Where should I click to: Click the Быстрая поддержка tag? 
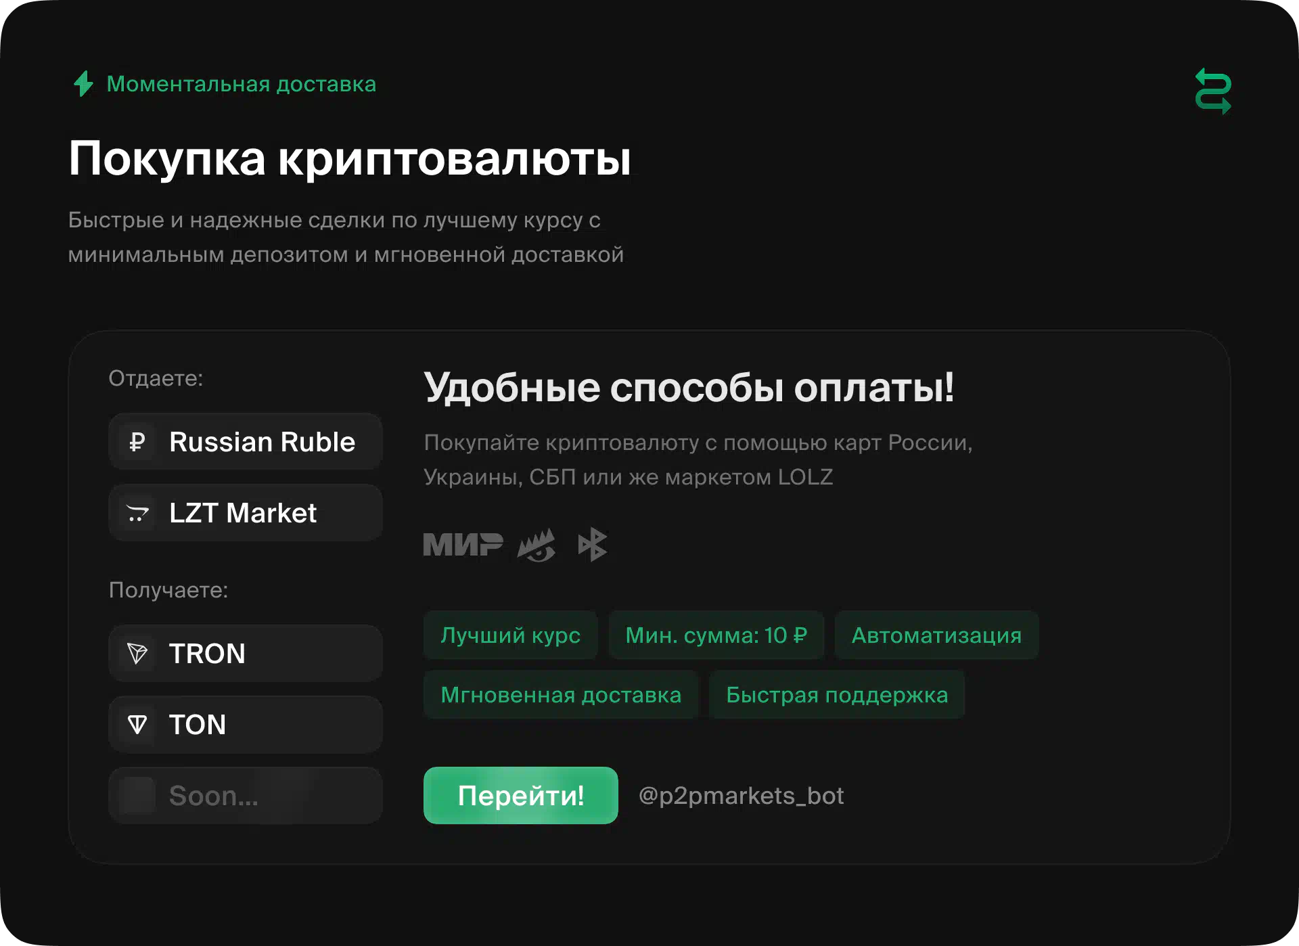tap(836, 695)
